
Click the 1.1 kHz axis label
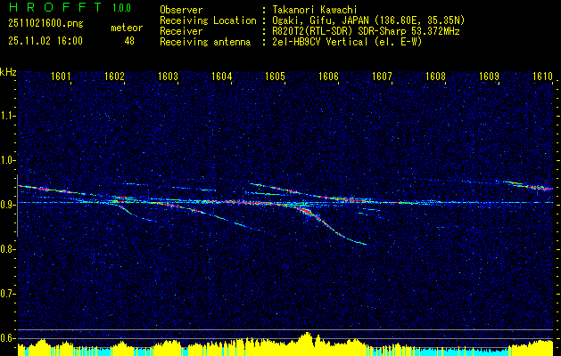pos(7,116)
